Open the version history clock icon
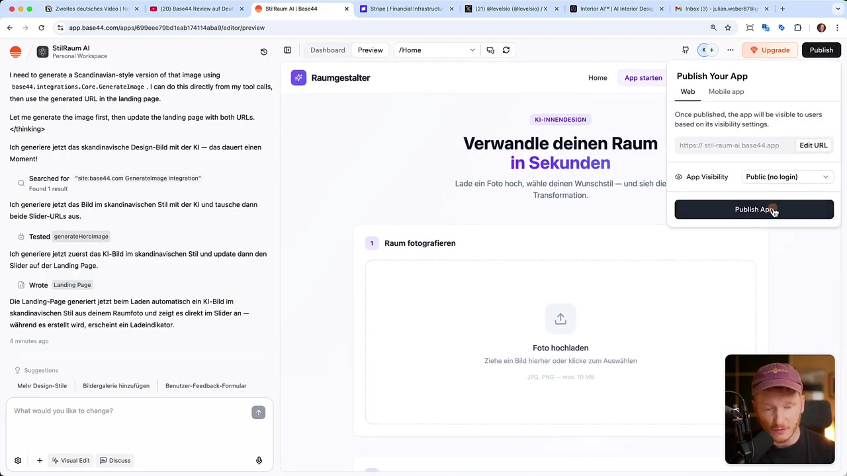The image size is (847, 476). coord(263,51)
